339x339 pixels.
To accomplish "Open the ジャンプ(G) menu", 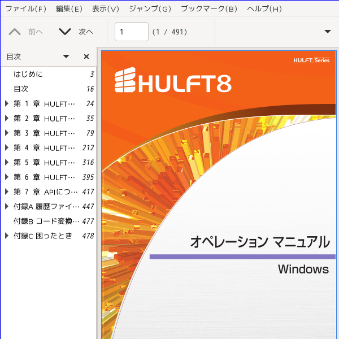I will click(x=150, y=8).
